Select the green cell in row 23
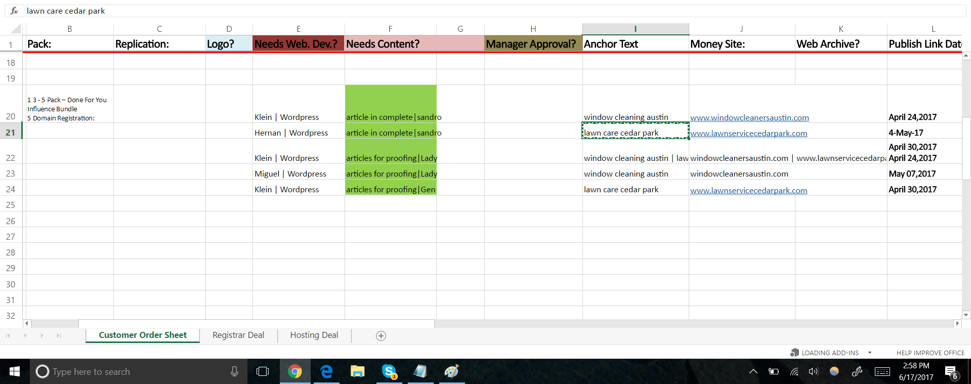This screenshot has width=971, height=384. point(390,174)
